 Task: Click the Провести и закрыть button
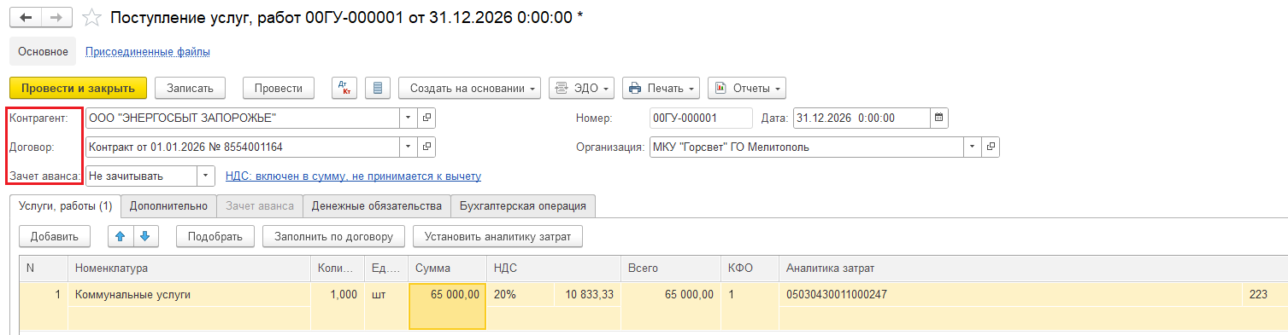[x=79, y=88]
